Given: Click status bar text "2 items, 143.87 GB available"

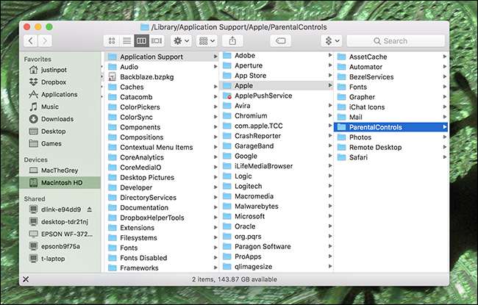Looking at the screenshot, I should pyautogui.click(x=234, y=279).
